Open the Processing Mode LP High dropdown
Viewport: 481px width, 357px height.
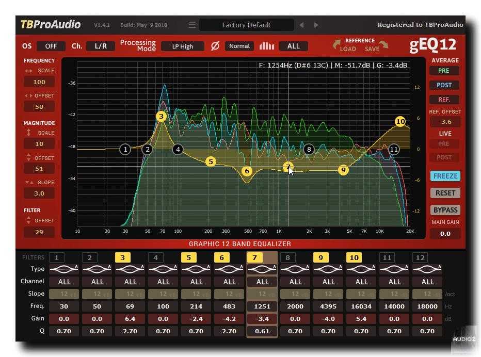pos(183,46)
